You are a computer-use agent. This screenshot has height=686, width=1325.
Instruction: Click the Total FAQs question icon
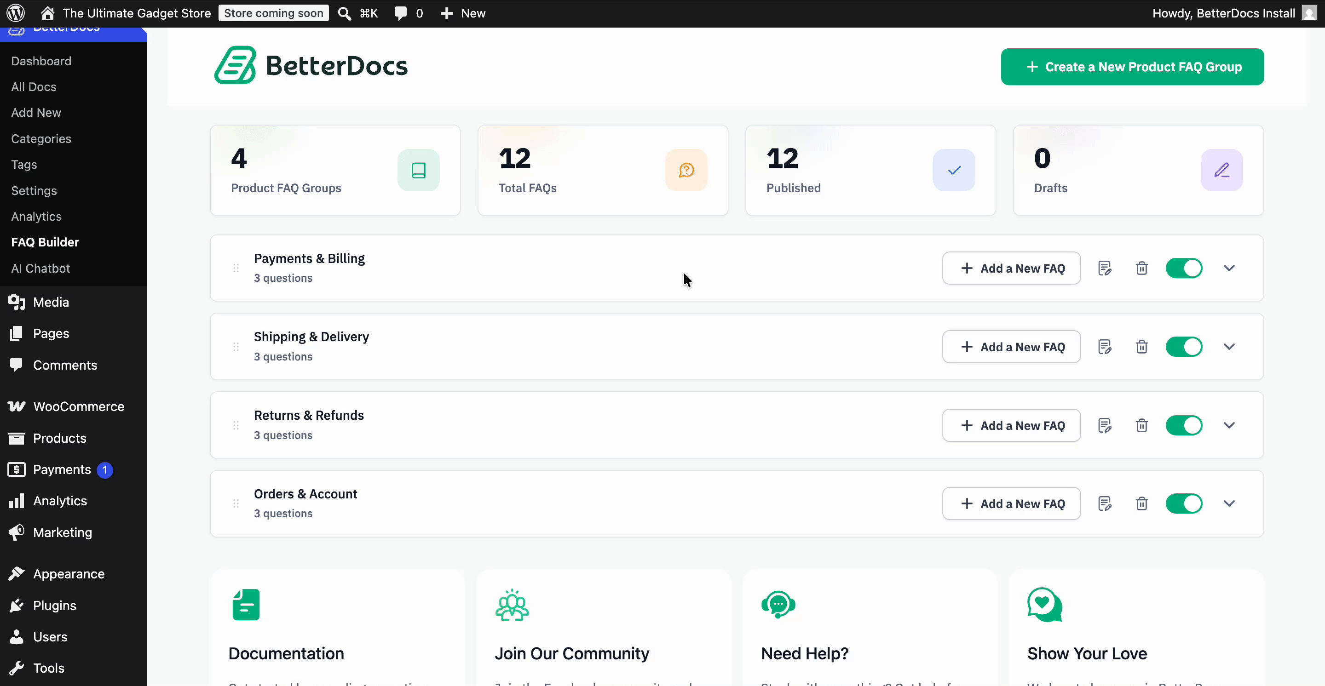tap(686, 170)
